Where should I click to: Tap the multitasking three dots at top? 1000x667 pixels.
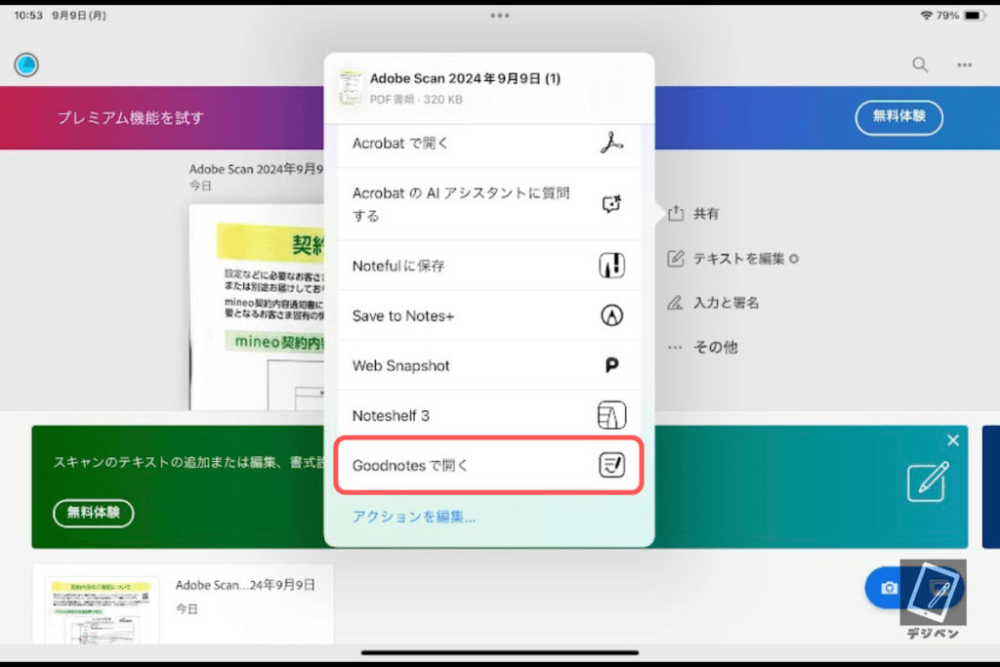[500, 16]
